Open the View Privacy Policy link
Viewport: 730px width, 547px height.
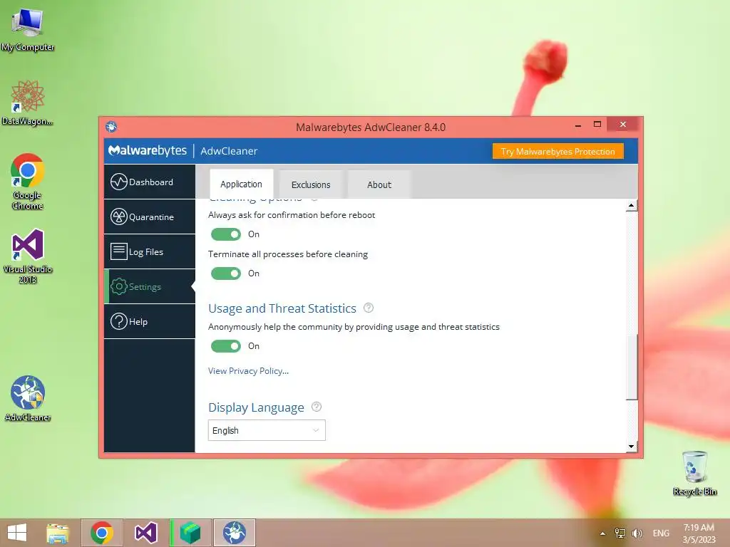[x=248, y=370]
